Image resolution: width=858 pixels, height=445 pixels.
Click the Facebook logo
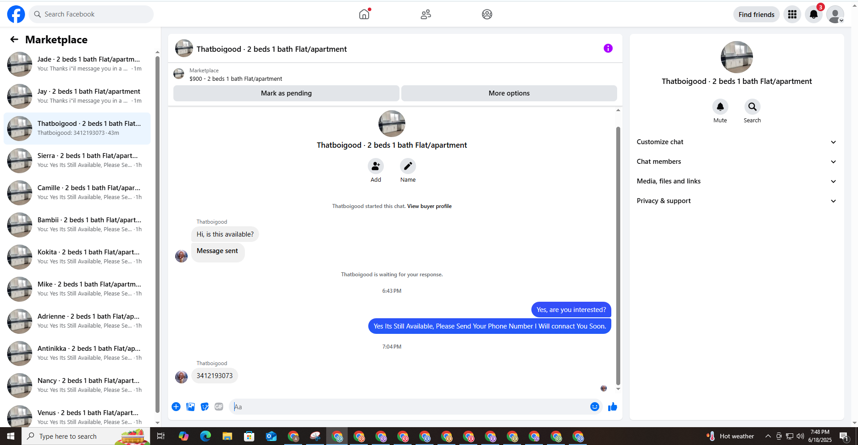click(x=16, y=14)
